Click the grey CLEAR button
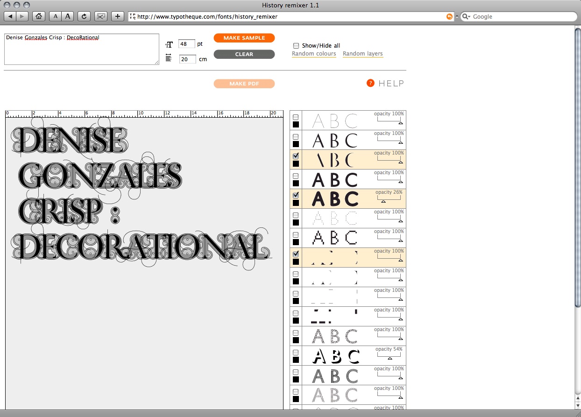 (244, 54)
